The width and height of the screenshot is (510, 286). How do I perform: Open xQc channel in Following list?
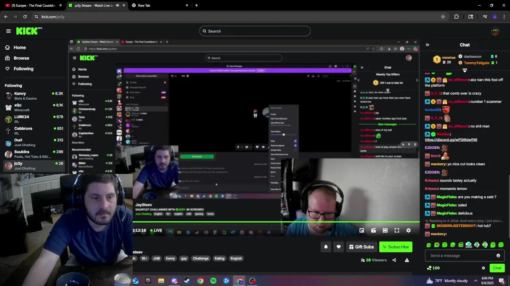click(x=34, y=107)
